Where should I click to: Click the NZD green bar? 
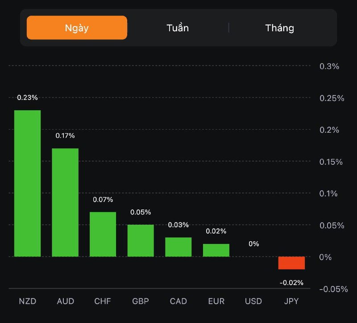point(27,183)
